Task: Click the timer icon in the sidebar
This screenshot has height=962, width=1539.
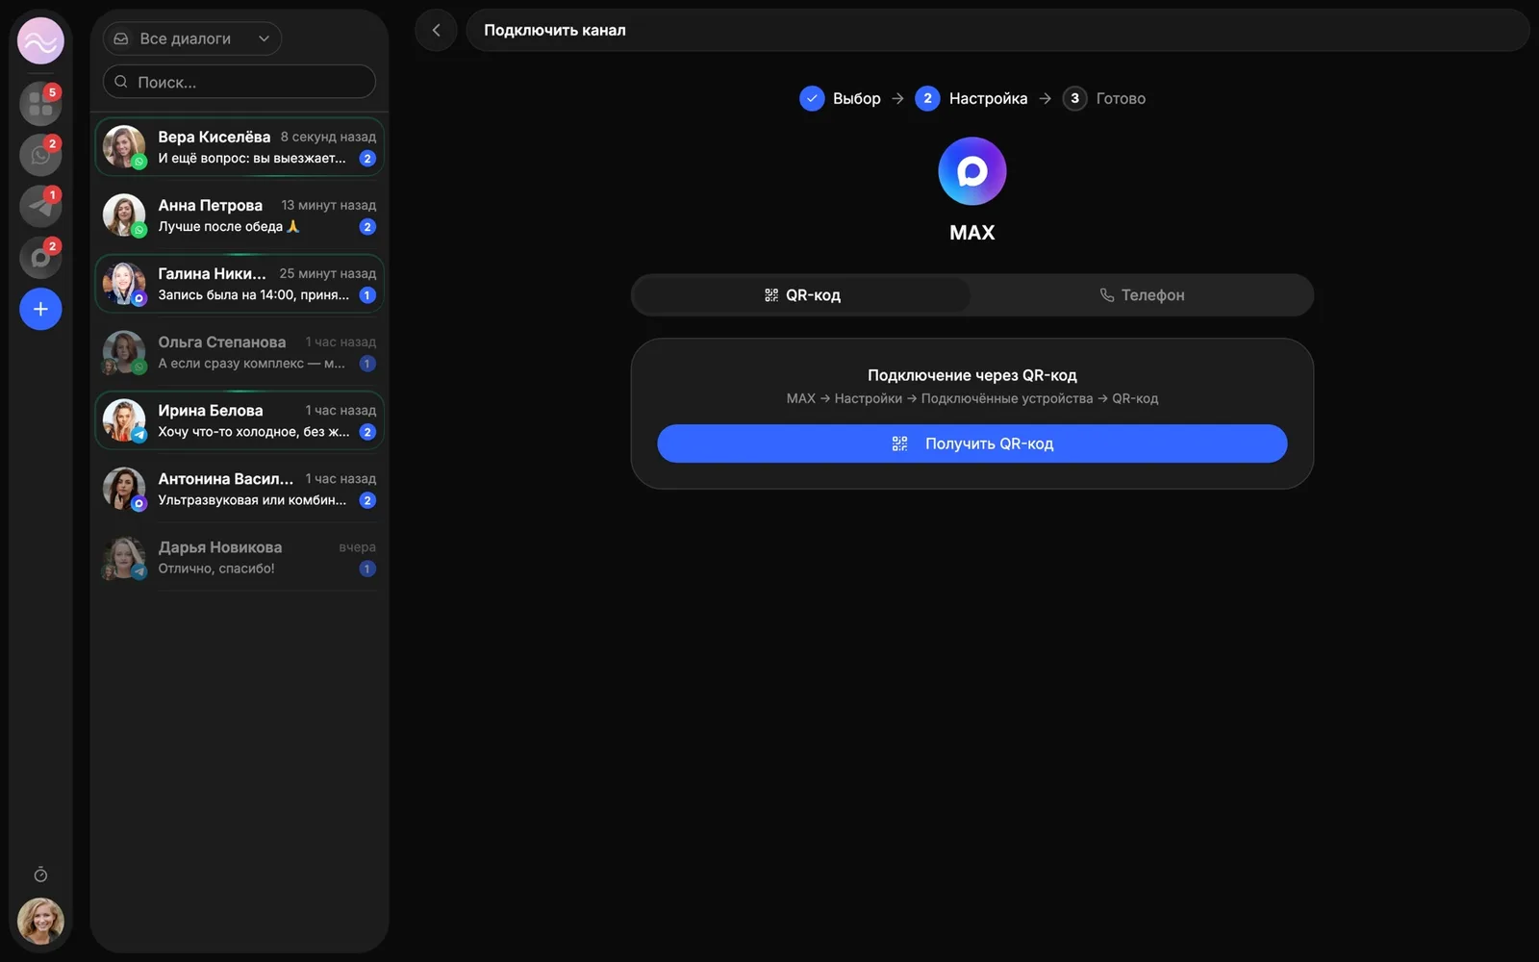Action: coord(40,874)
